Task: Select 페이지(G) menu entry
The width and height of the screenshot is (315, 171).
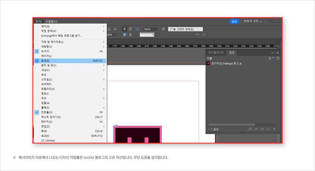Action: (70, 122)
